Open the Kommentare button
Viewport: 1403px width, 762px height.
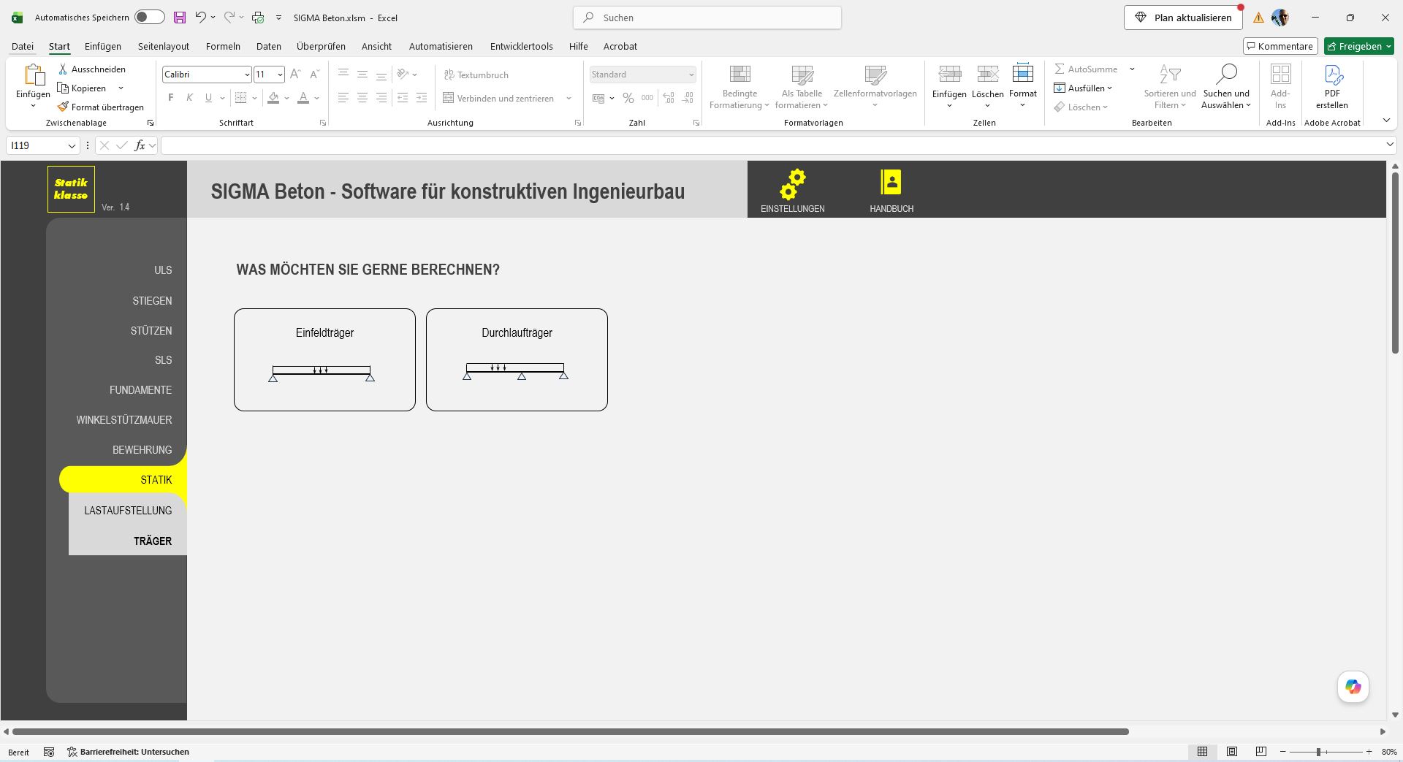(1280, 46)
